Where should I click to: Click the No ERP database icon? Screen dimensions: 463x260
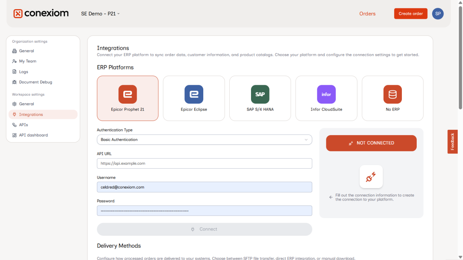tap(392, 94)
